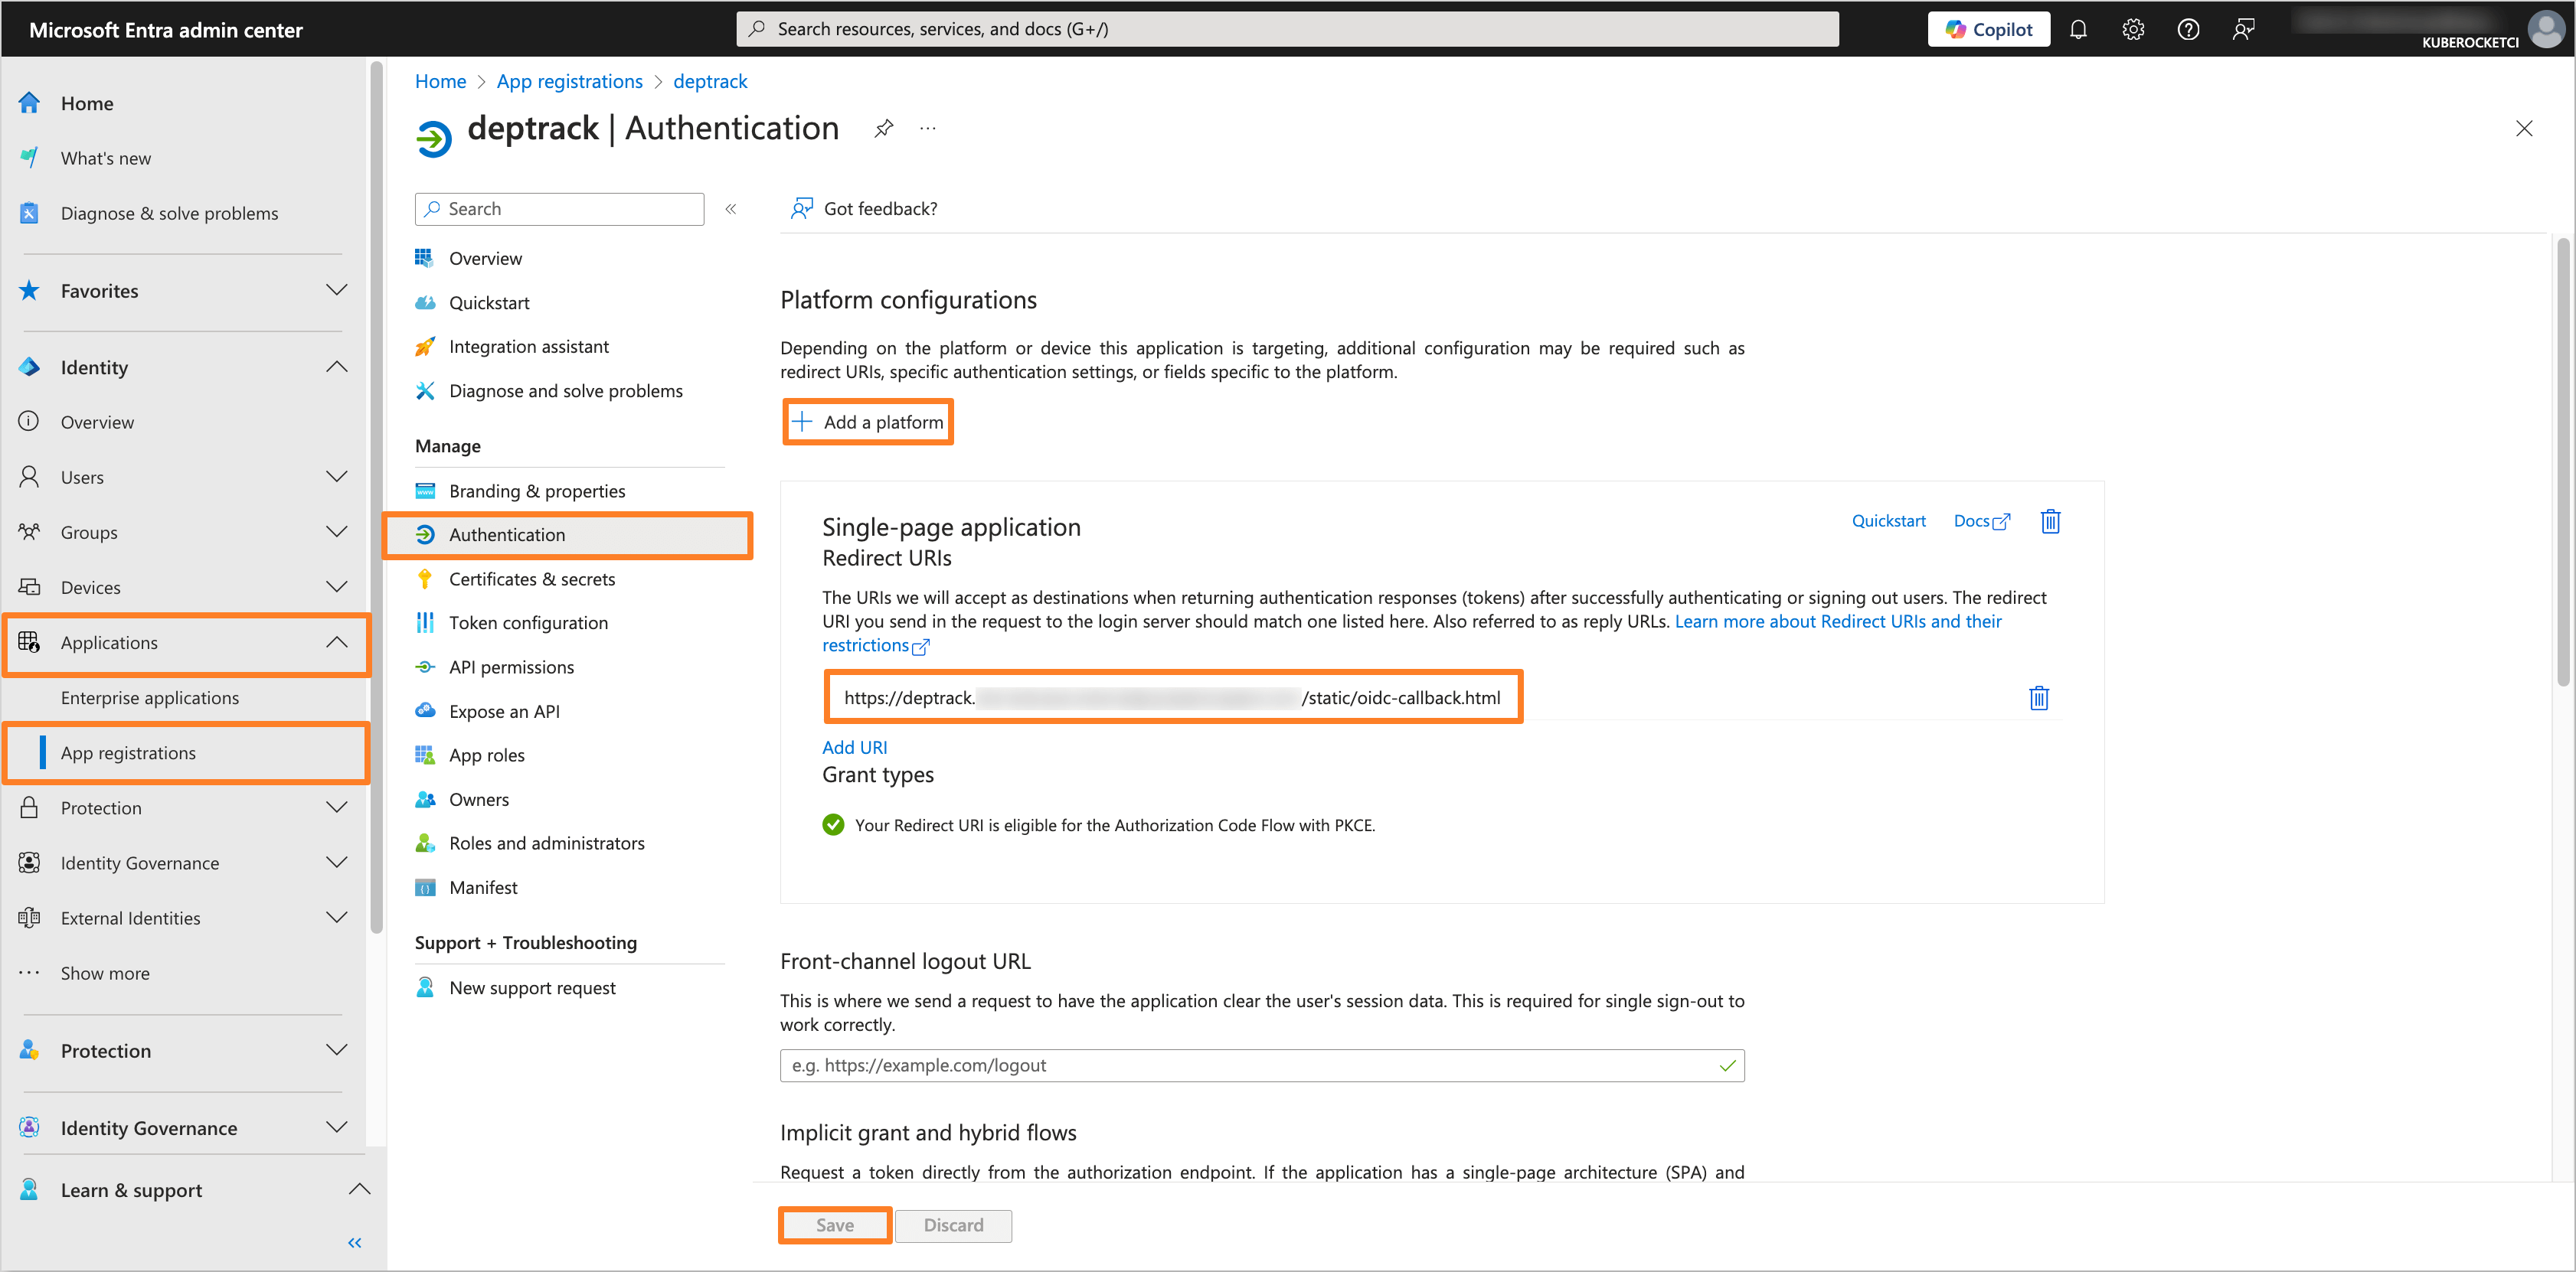The image size is (2576, 1272).
Task: Collapse the Identity section
Action: (x=337, y=367)
